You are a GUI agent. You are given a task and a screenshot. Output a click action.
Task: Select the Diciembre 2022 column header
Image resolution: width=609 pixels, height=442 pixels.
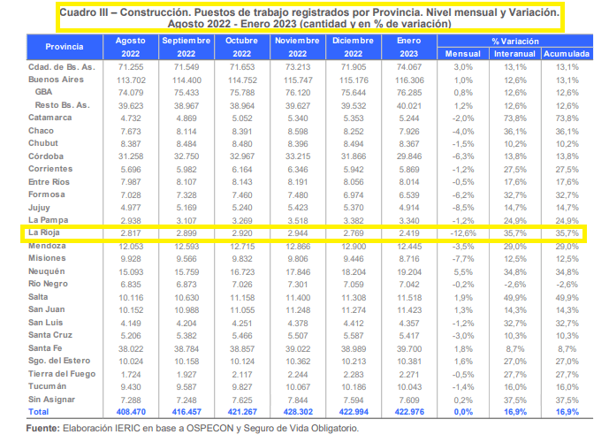(353, 47)
